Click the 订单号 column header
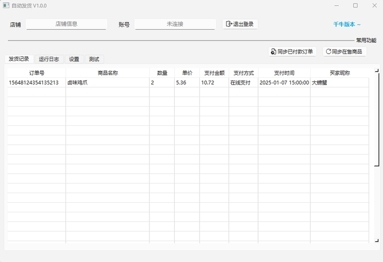383x262 pixels. (x=37, y=73)
